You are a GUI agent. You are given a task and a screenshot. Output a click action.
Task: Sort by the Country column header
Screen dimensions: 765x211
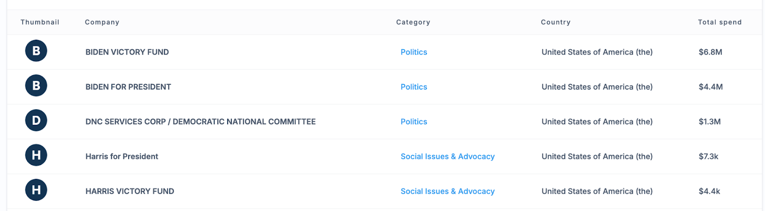(x=556, y=22)
